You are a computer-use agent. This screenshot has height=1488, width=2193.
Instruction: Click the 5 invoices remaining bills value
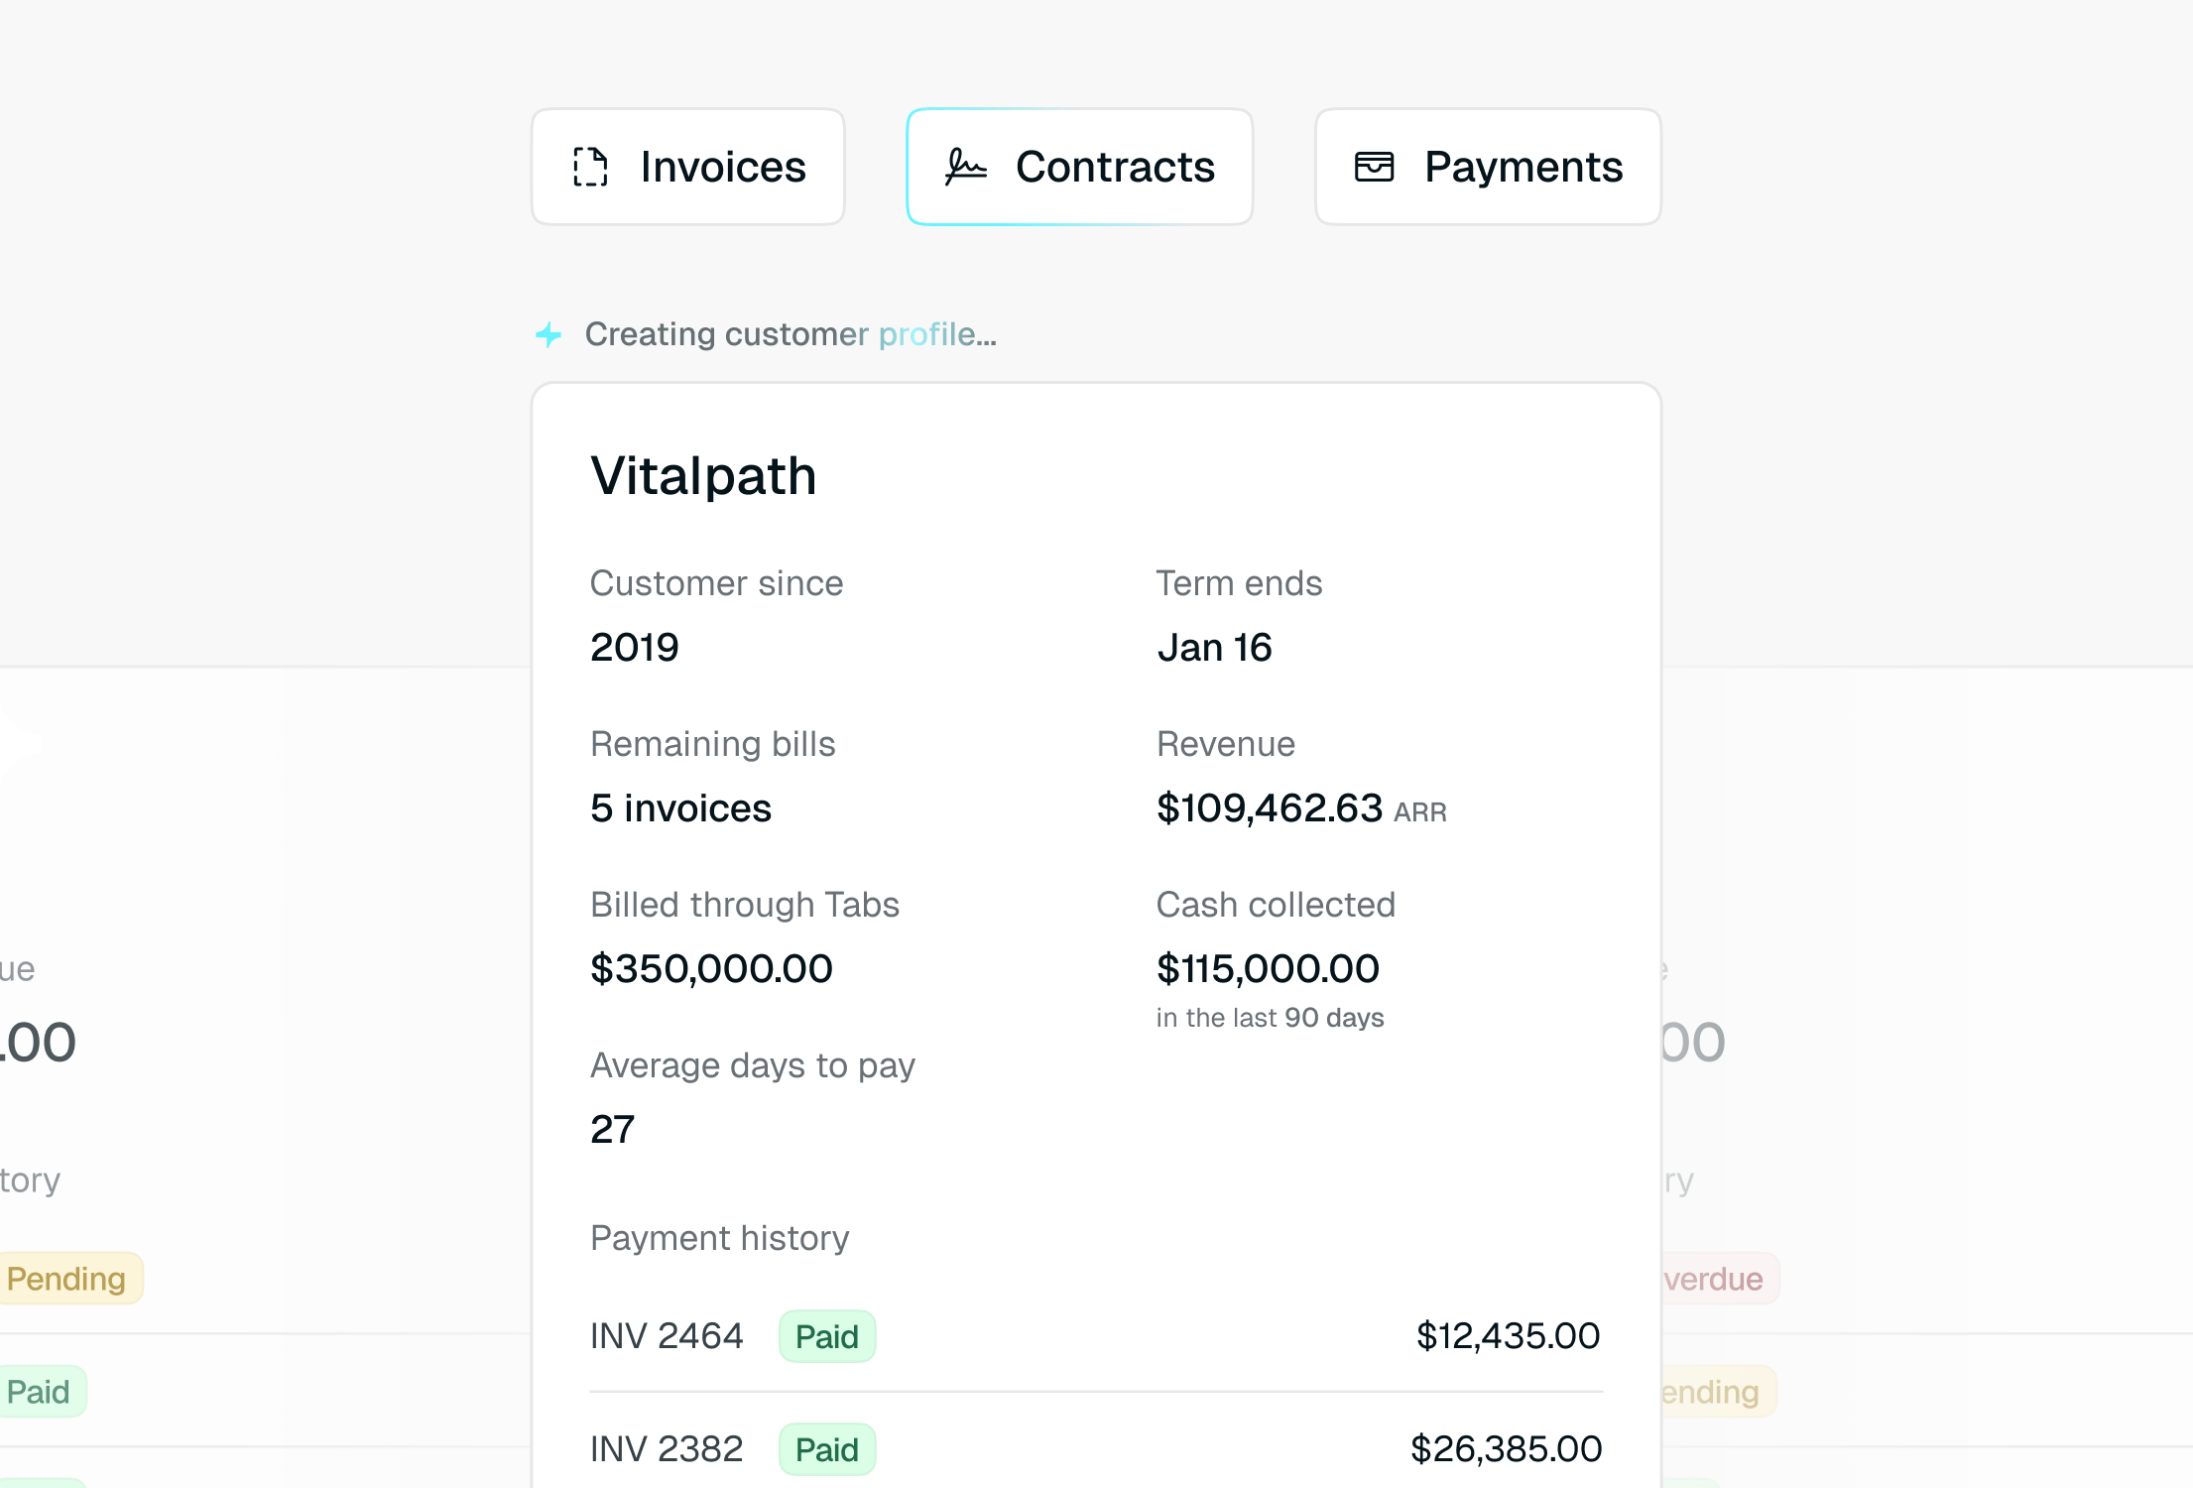(680, 808)
